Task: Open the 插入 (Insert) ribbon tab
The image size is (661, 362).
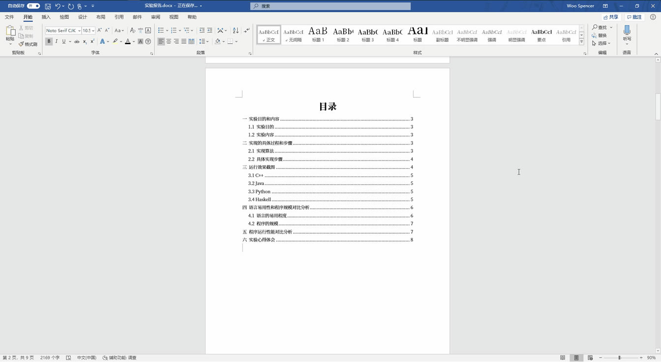Action: click(x=46, y=17)
